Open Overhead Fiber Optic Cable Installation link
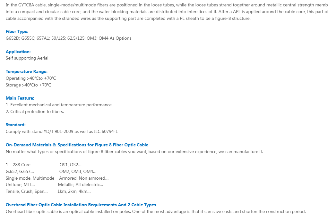 coord(81,205)
